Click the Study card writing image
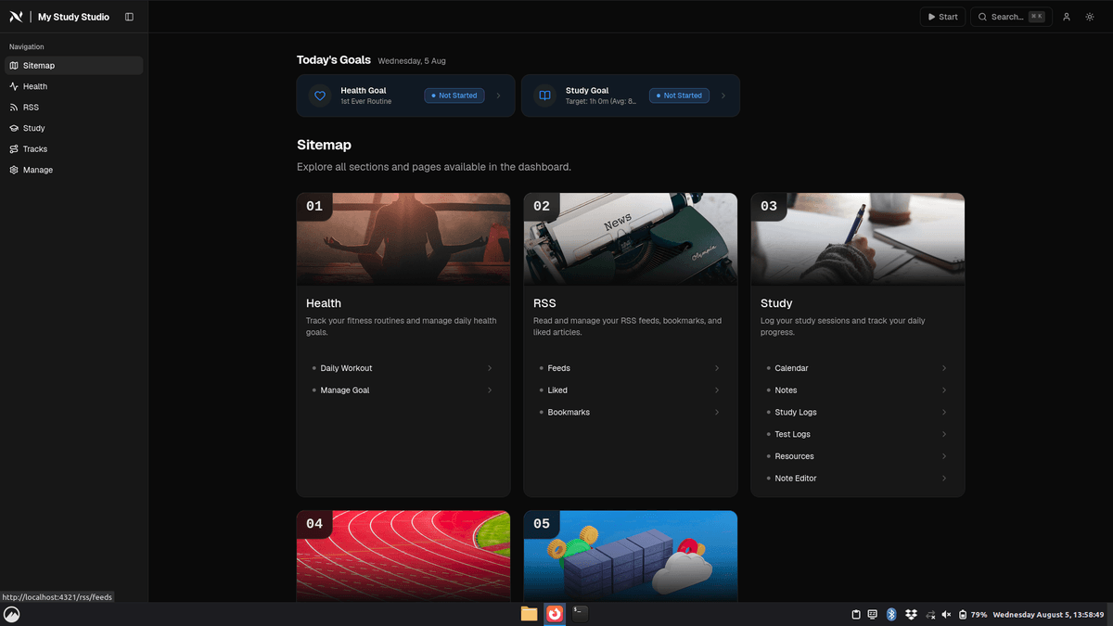 point(858,239)
